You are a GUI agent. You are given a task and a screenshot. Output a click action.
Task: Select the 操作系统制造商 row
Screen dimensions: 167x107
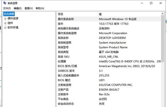(109, 33)
